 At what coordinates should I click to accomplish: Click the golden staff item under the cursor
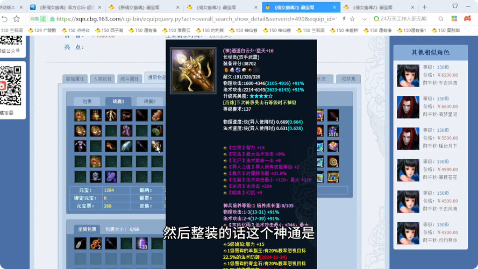(157, 146)
